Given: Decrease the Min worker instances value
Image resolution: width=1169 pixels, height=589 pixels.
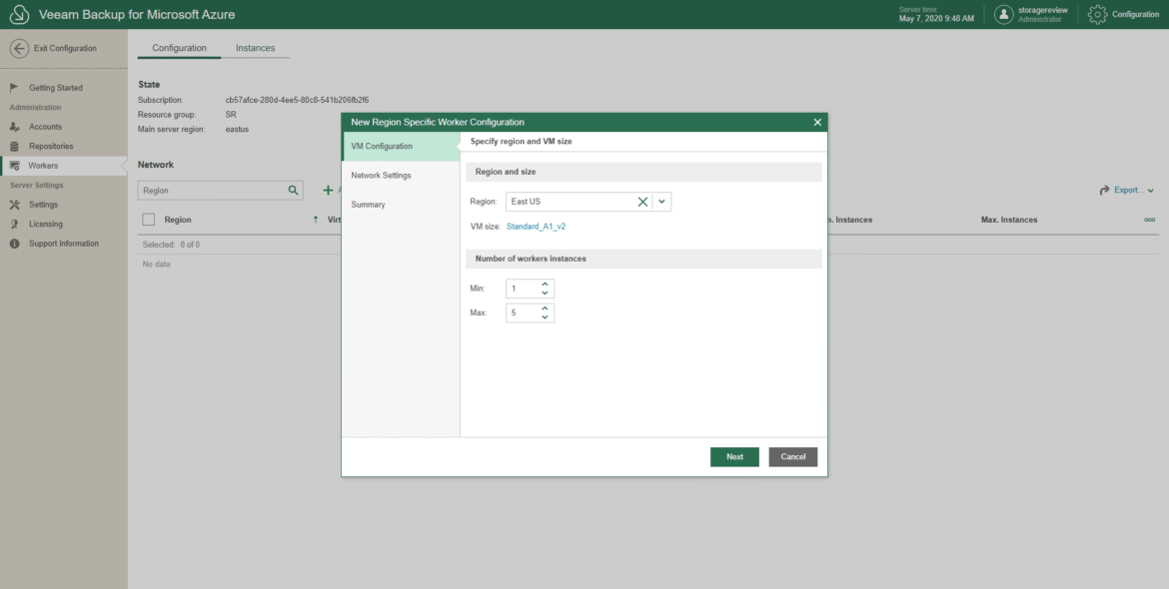Looking at the screenshot, I should pyautogui.click(x=545, y=294).
